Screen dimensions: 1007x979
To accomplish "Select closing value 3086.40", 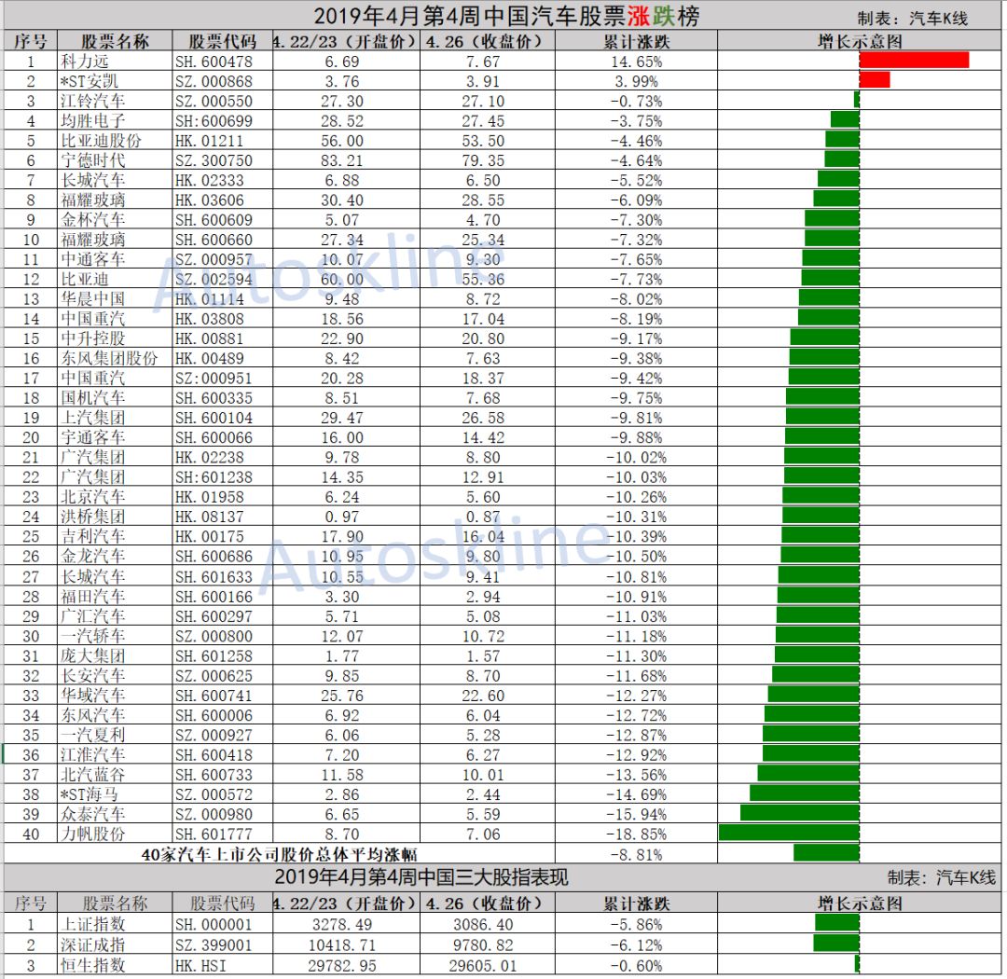I will coord(488,925).
